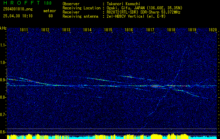Viewport: 220px width, 139px height.
Task: Click time marker 1819
Action: [192, 30]
